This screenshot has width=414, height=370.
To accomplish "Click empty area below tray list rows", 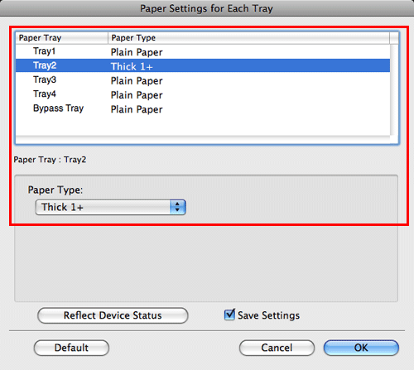I will click(x=203, y=126).
